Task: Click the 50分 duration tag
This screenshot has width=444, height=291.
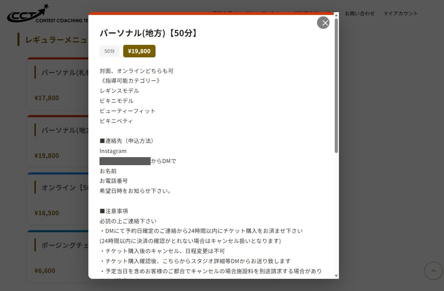Action: [110, 51]
